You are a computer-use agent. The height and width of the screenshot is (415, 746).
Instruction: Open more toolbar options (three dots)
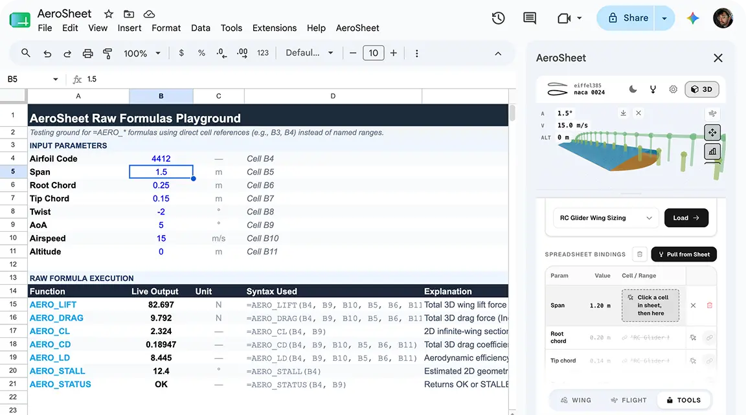[417, 53]
